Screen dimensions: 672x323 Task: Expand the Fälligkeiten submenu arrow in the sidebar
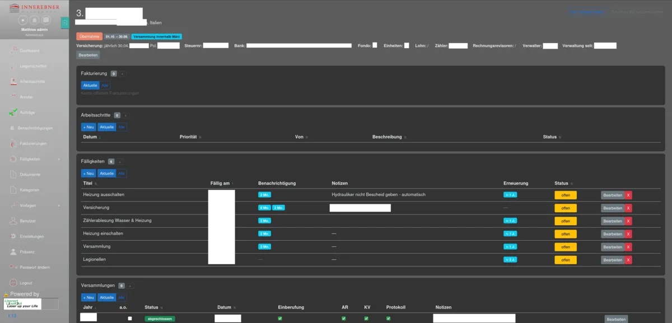[x=59, y=159]
